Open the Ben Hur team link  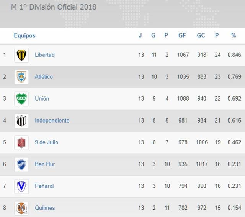coord(45,164)
